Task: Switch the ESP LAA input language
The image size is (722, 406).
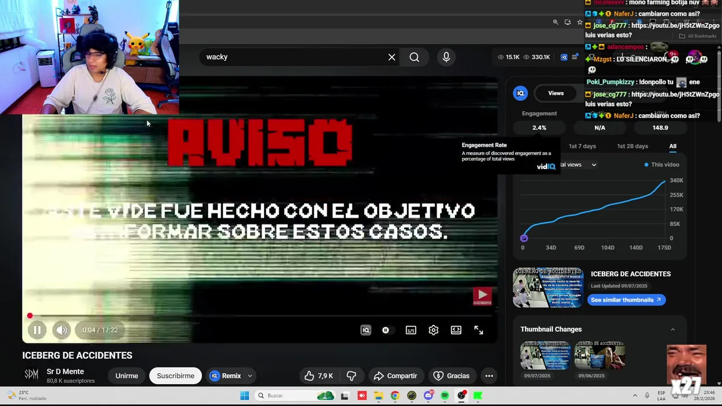Action: [661, 396]
